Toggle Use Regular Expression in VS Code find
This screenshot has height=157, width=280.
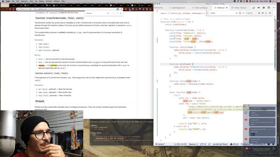[x=243, y=13]
